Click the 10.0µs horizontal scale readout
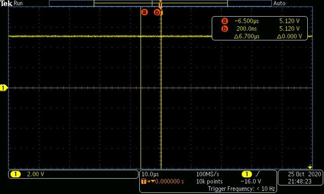The image size is (324, 194). tap(150, 174)
